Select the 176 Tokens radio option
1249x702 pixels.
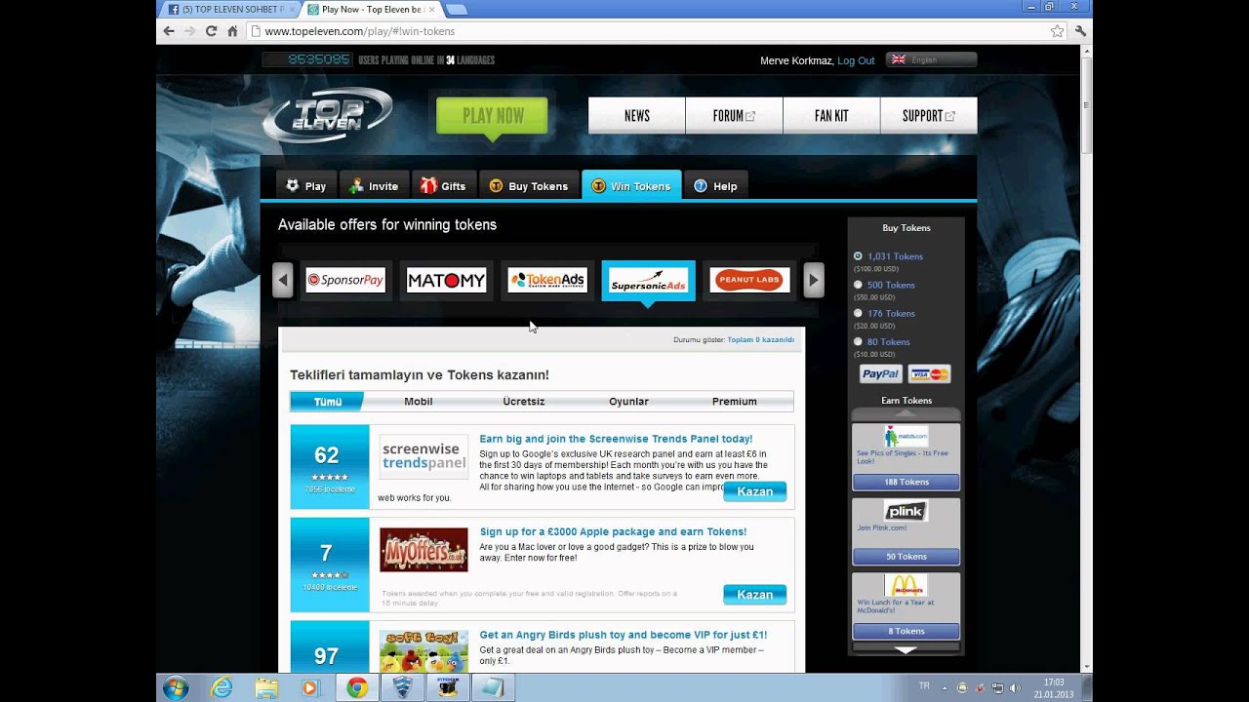858,313
